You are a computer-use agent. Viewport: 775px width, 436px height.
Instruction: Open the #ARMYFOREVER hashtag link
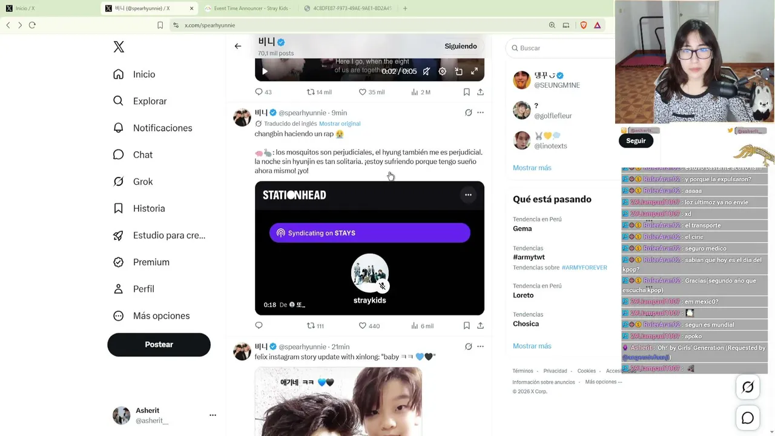coord(584,268)
